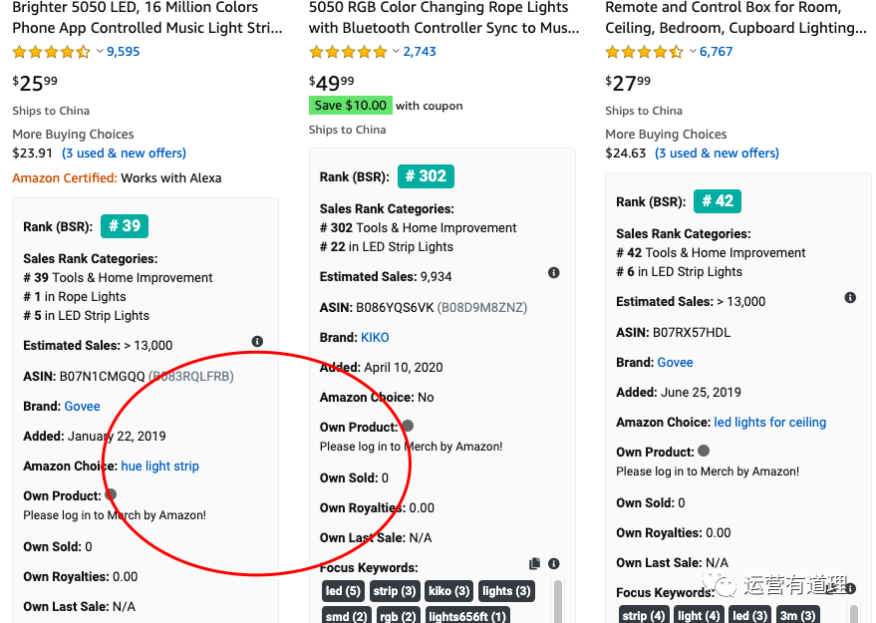This screenshot has width=876, height=623.
Task: Select the "kiko (3)" keyword tag
Action: [448, 591]
